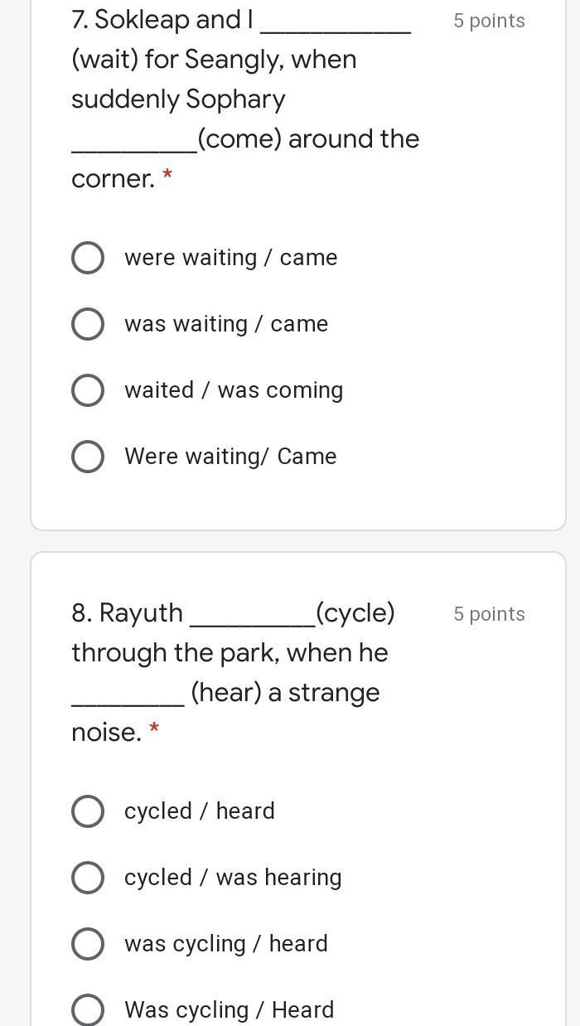Click the "5 points" label on question 8
This screenshot has height=1026, width=580.
click(x=489, y=614)
